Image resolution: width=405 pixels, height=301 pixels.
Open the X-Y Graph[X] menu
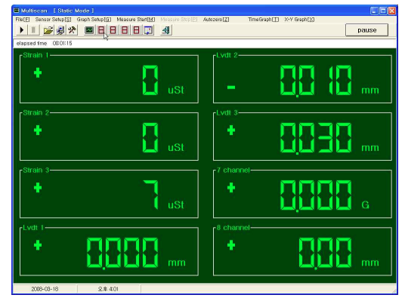point(299,20)
